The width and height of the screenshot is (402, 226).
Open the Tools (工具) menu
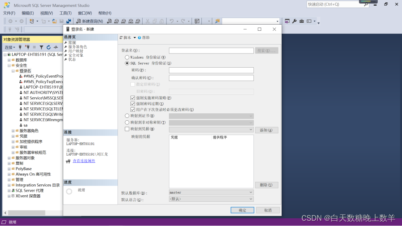tap(65, 13)
